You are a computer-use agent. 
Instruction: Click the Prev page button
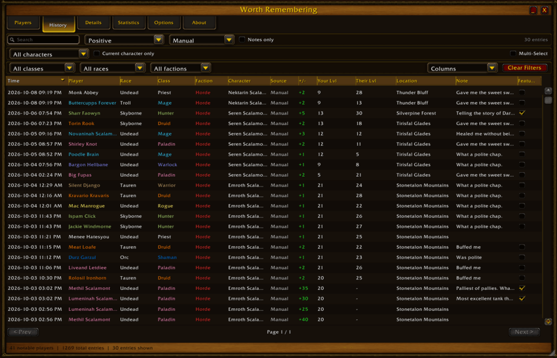click(23, 332)
